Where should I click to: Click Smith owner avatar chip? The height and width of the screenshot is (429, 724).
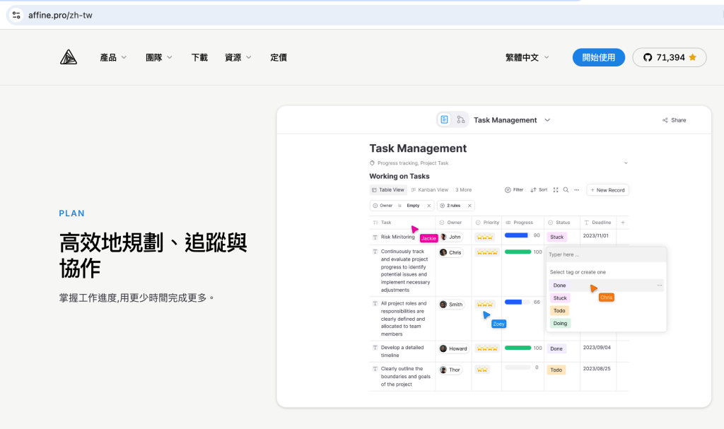pyautogui.click(x=451, y=305)
